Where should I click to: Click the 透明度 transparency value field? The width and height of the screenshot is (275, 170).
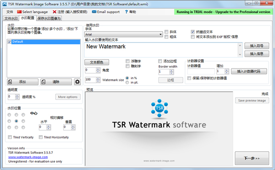11,97
